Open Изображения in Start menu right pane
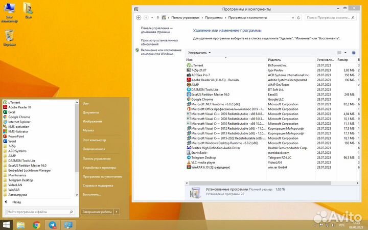Viewport: 368px width, 230px height. [92, 121]
